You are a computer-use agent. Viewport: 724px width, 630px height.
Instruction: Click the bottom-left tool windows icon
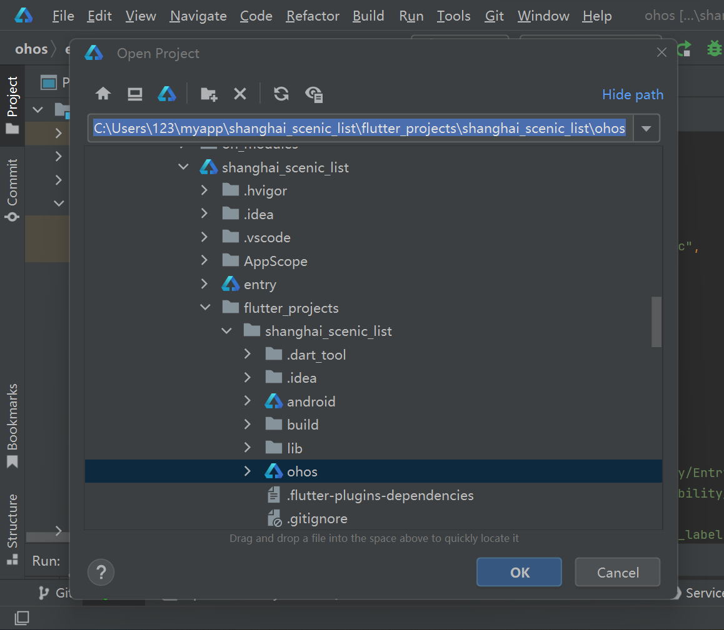tap(22, 618)
